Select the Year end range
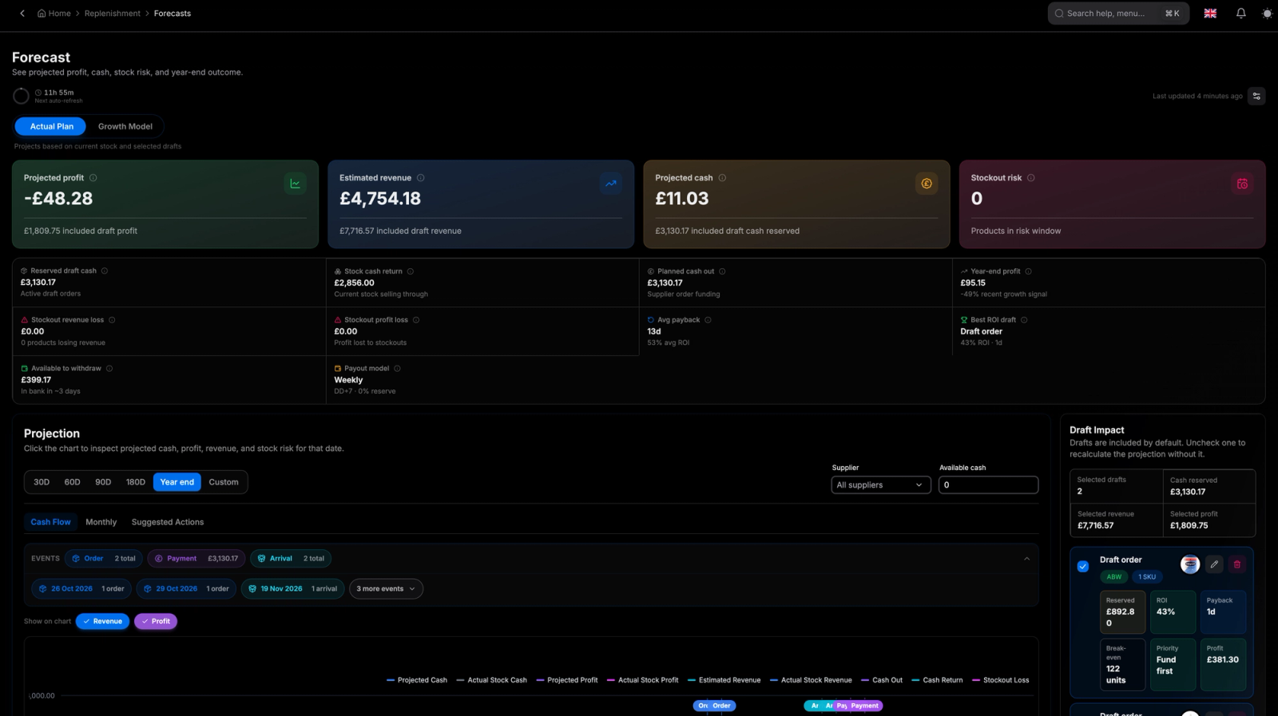1278x716 pixels. [177, 482]
